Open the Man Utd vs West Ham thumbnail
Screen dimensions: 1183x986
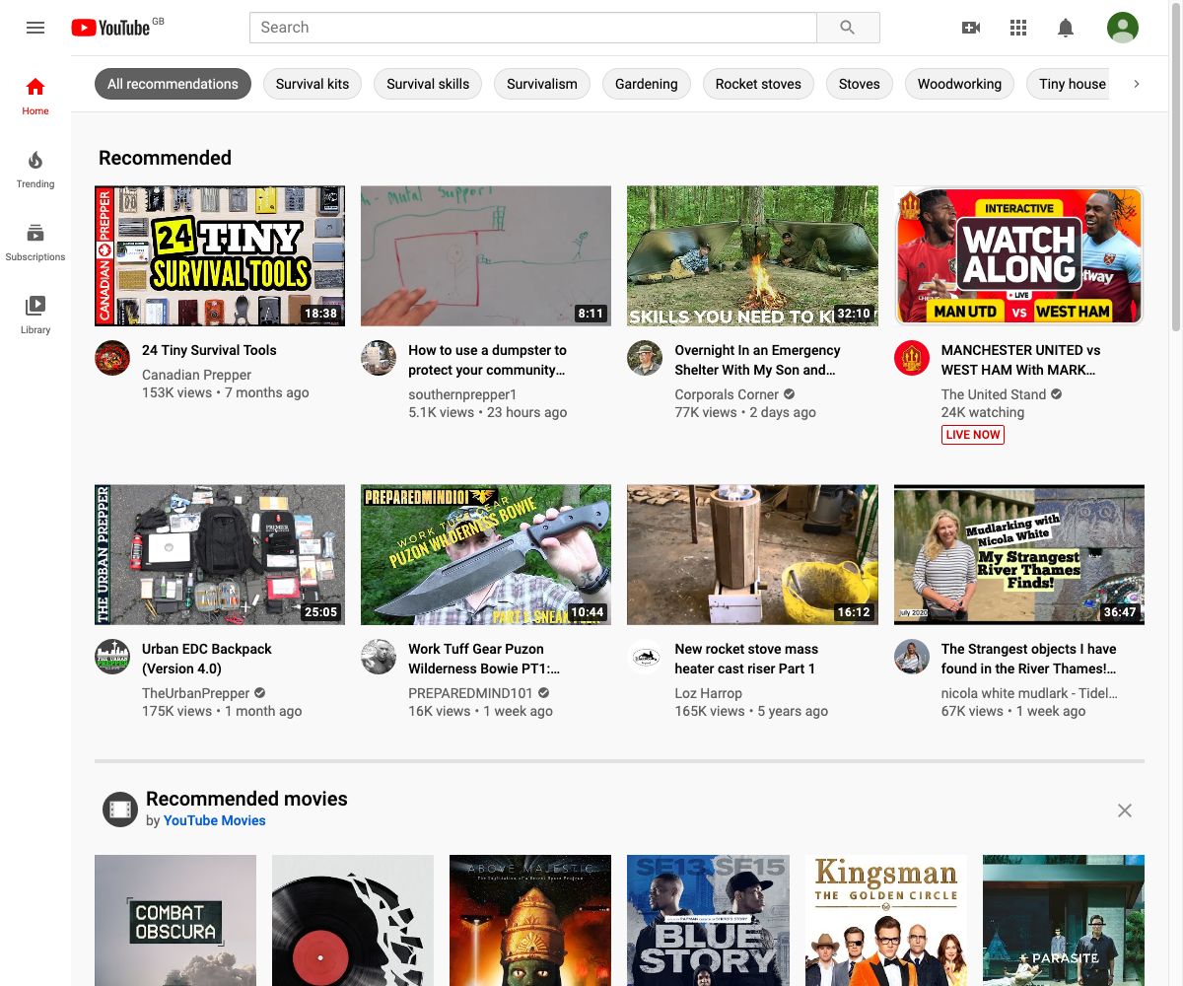click(1019, 255)
